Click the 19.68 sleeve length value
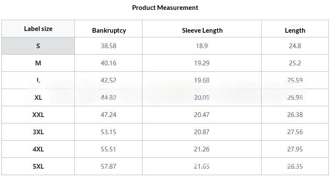 (202, 80)
